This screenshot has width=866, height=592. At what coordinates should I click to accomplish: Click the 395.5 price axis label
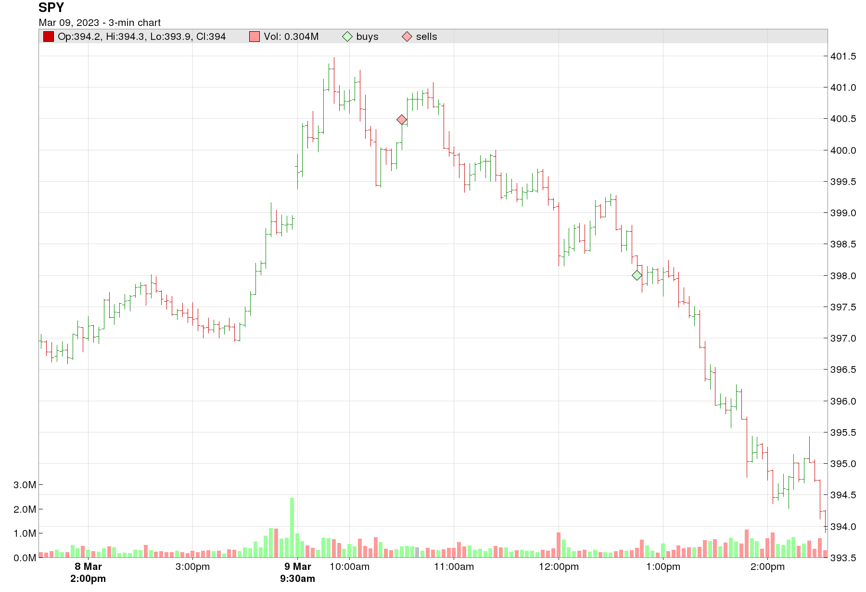[843, 432]
